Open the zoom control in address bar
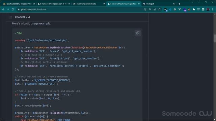 (x=150, y=9)
